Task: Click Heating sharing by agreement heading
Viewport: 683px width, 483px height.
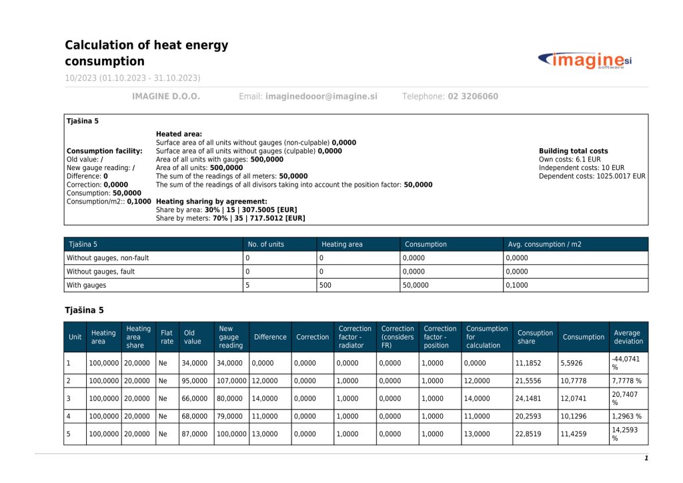Action: 211,201
